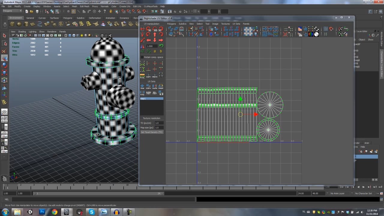Select the Paint Selection tool in toolbox
Image resolution: width=384 pixels, height=216 pixels.
(4, 51)
